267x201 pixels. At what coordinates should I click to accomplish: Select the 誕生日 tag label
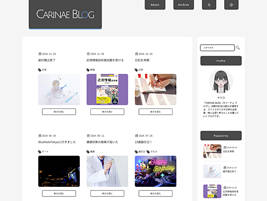click(x=142, y=152)
